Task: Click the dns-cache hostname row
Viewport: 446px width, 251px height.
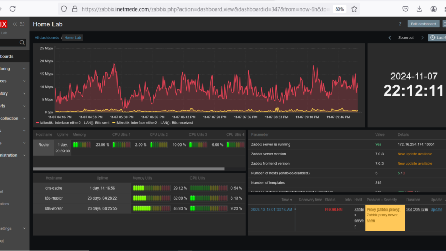Action: click(54, 188)
